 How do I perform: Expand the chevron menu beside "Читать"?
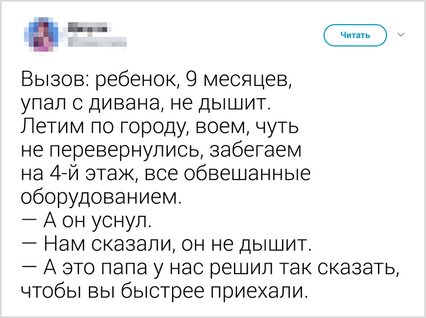pyautogui.click(x=401, y=35)
